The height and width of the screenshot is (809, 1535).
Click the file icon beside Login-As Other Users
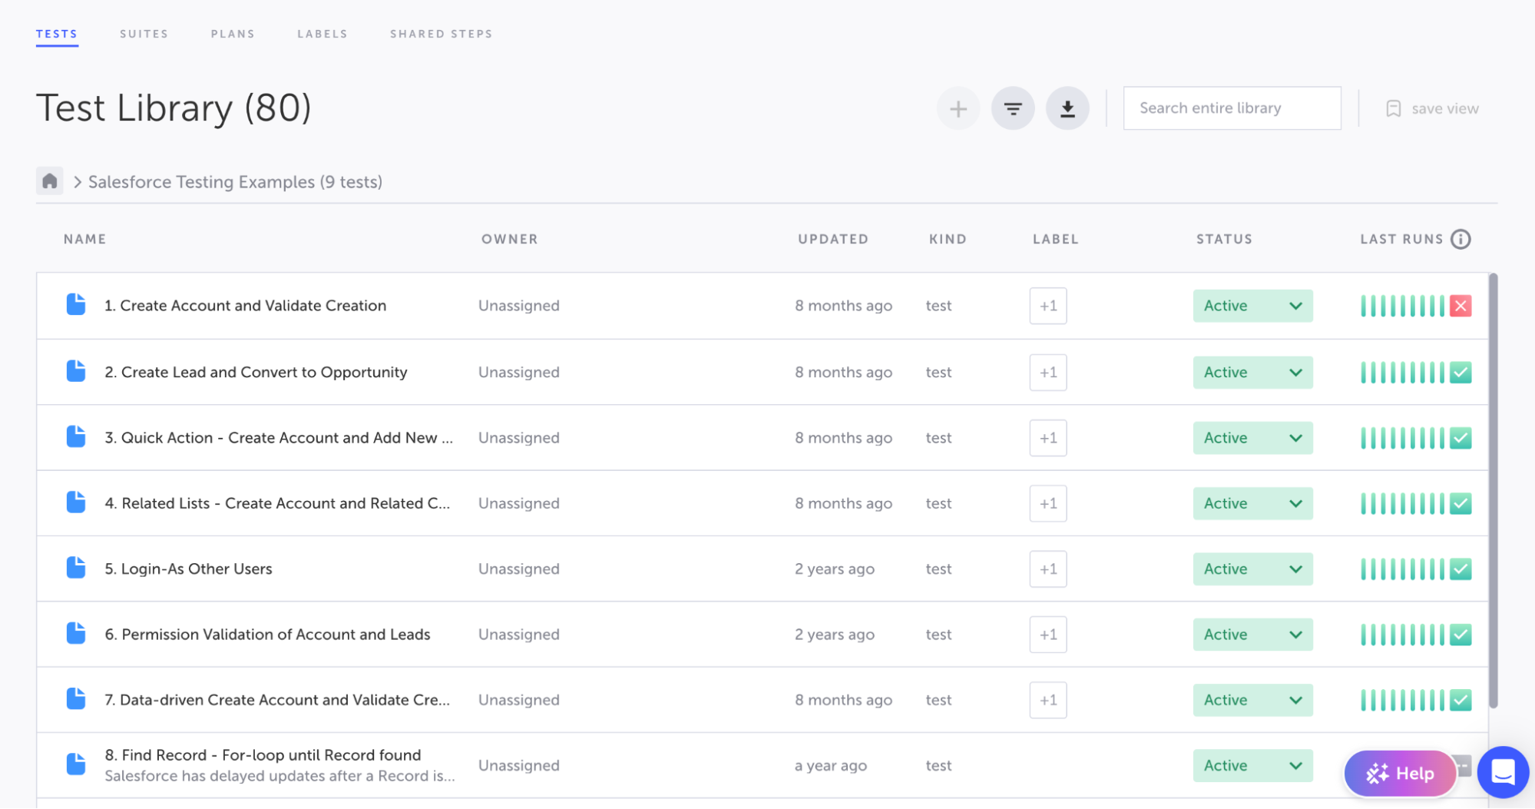(x=75, y=569)
